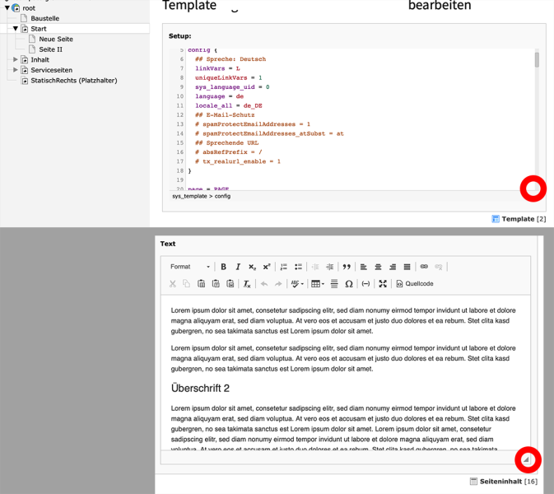The height and width of the screenshot is (494, 554).
Task: Click the 'Überschrift 2' heading in the editor
Action: pos(200,388)
